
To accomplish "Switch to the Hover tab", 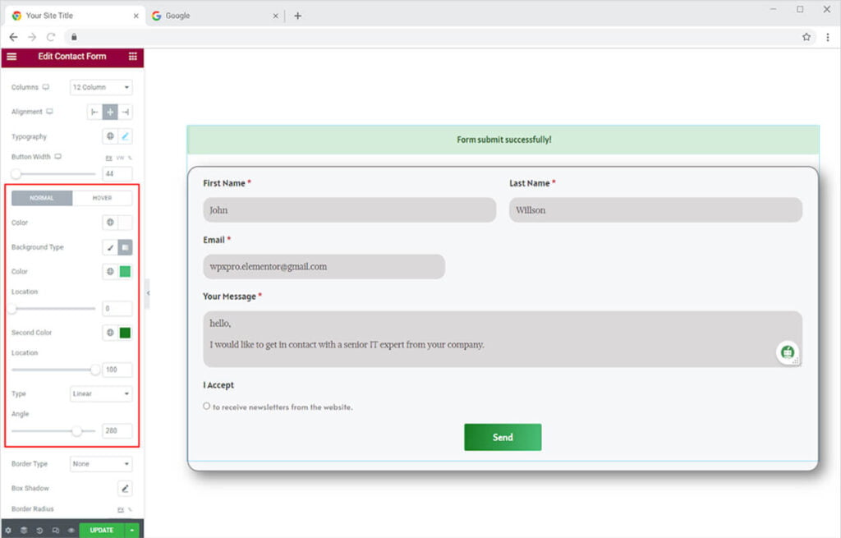I will tap(103, 198).
